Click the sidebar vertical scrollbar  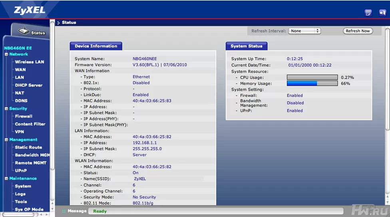click(x=52, y=120)
